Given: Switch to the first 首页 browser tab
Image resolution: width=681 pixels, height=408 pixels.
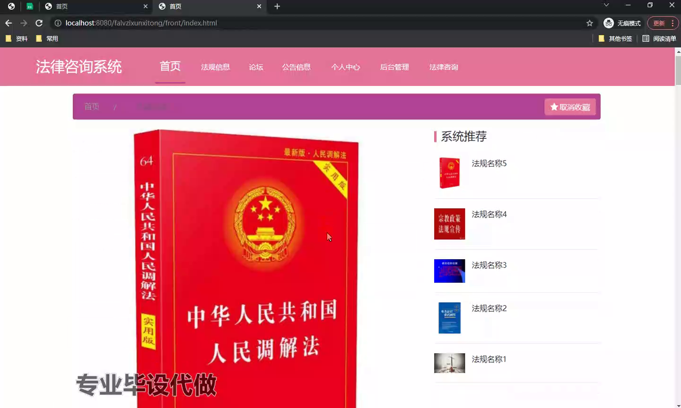Looking at the screenshot, I should (96, 6).
